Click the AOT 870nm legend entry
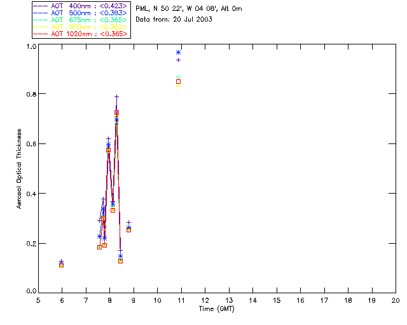407x325 pixels. pyautogui.click(x=80, y=27)
